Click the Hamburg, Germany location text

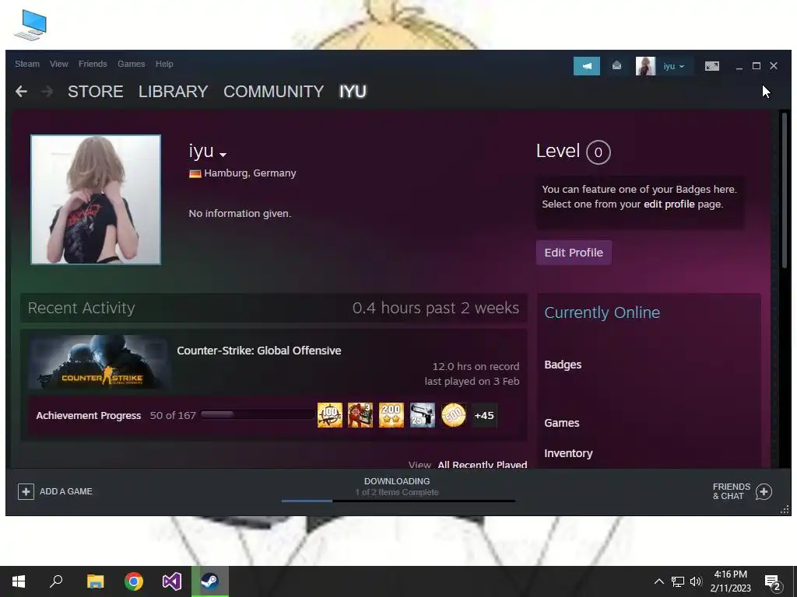click(250, 173)
